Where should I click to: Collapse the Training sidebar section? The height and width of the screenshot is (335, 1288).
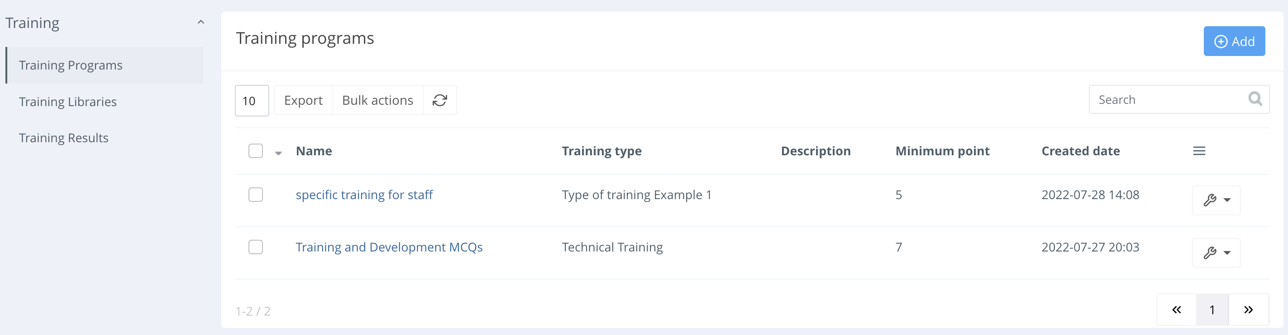point(200,23)
